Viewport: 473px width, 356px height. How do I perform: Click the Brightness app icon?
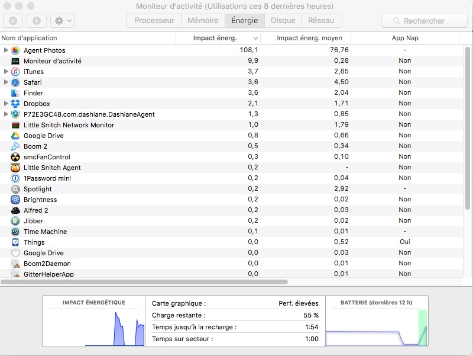tap(15, 200)
